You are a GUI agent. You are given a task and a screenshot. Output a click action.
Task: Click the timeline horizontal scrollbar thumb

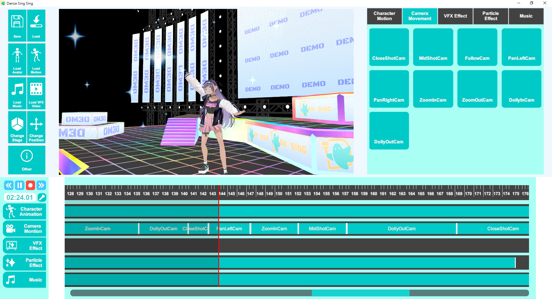(361, 293)
